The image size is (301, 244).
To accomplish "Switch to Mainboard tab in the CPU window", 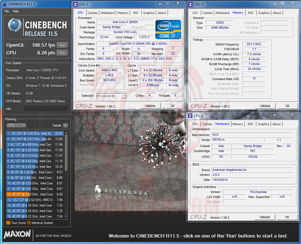I will click(x=107, y=13).
